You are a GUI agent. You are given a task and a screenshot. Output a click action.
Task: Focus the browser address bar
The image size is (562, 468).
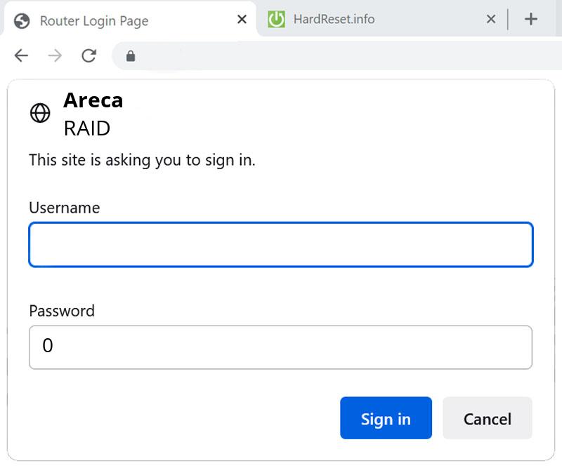click(316, 55)
